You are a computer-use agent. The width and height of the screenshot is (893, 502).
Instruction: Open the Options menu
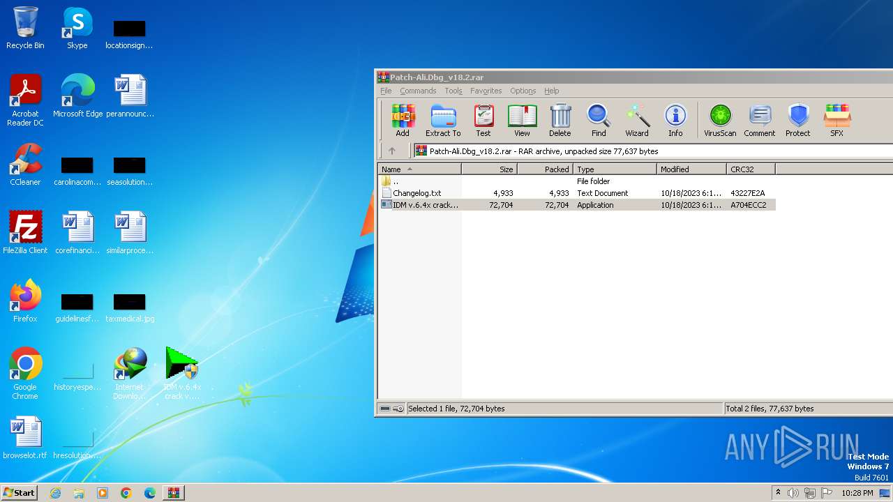523,91
